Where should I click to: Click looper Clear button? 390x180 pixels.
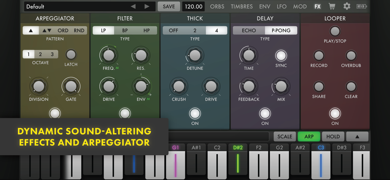coord(351,86)
